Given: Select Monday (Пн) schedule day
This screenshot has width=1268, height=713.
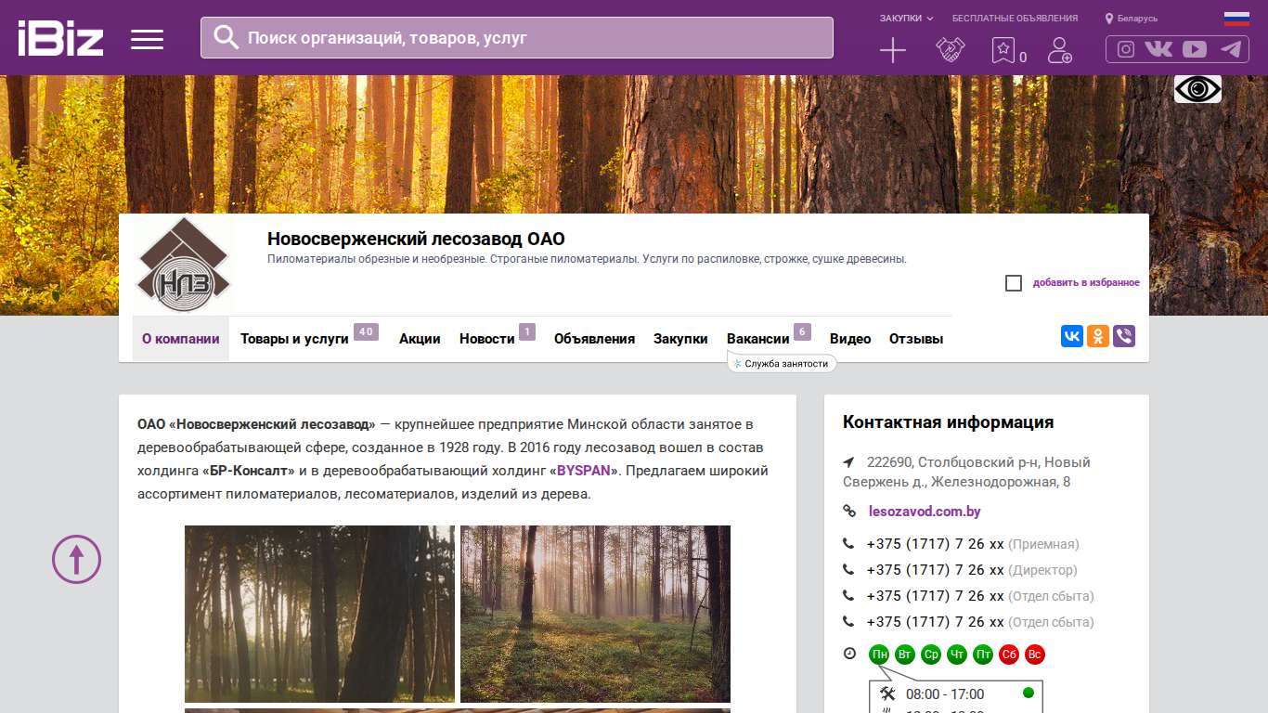Looking at the screenshot, I should [879, 655].
